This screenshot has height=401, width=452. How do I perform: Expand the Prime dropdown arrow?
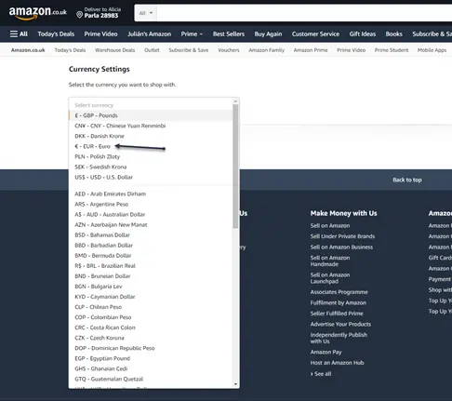(x=201, y=34)
